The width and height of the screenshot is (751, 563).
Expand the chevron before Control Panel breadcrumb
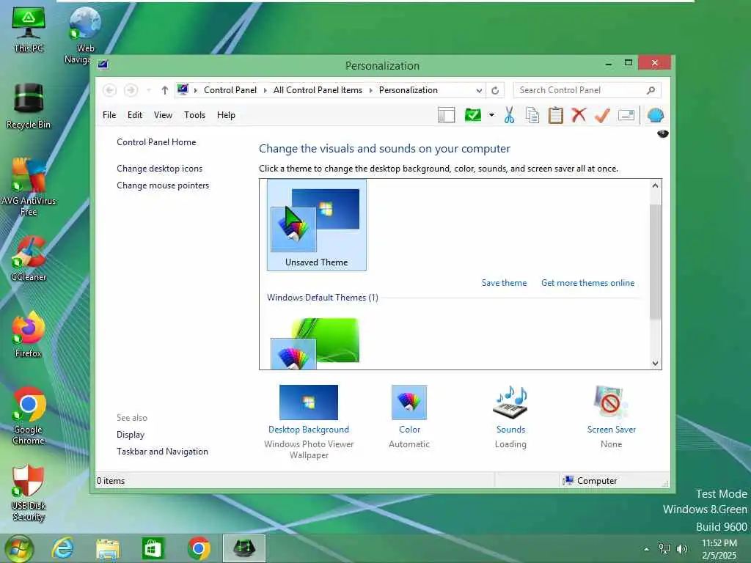point(195,90)
